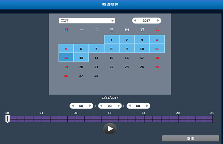Select February 3 on the calendar
This screenshot has width=223, height=144.
tap(142, 40)
